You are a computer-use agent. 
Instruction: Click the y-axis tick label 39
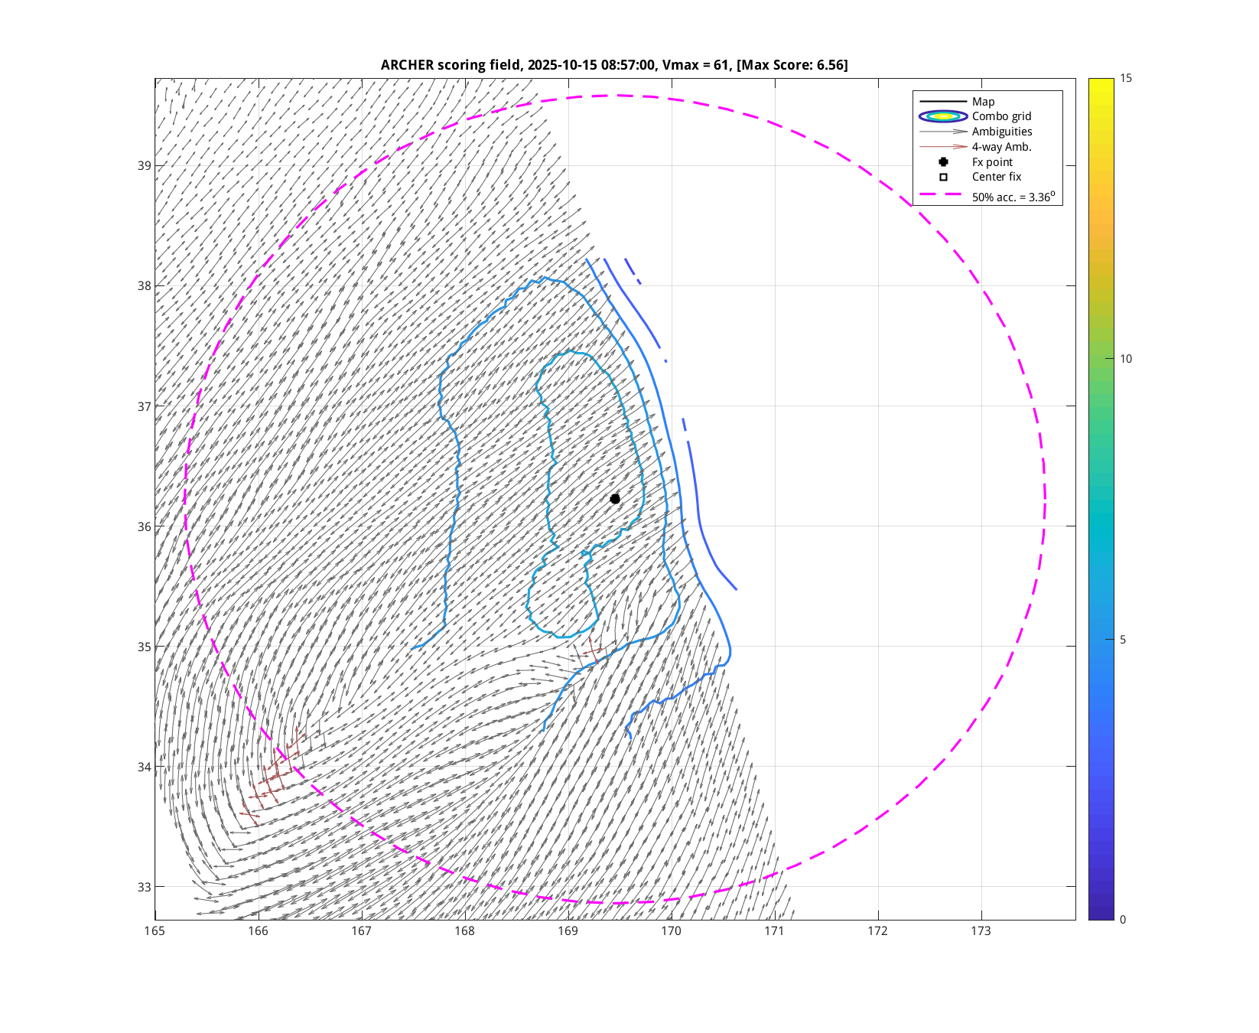pyautogui.click(x=144, y=166)
